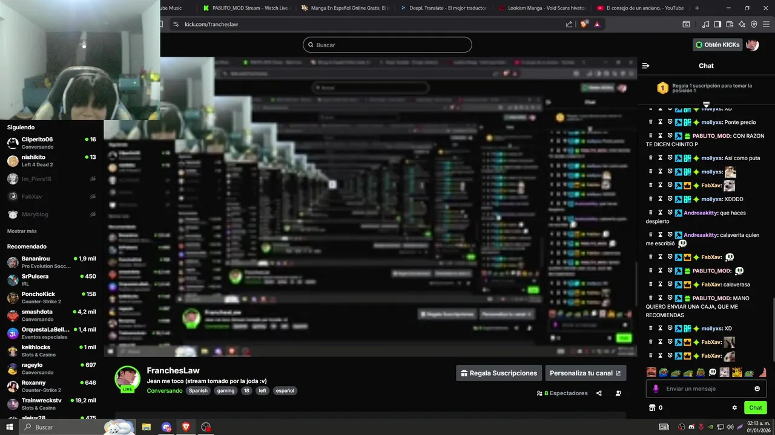Click the Brave browser taskbar icon
Viewport: 775px width, 435px height.
tap(186, 427)
